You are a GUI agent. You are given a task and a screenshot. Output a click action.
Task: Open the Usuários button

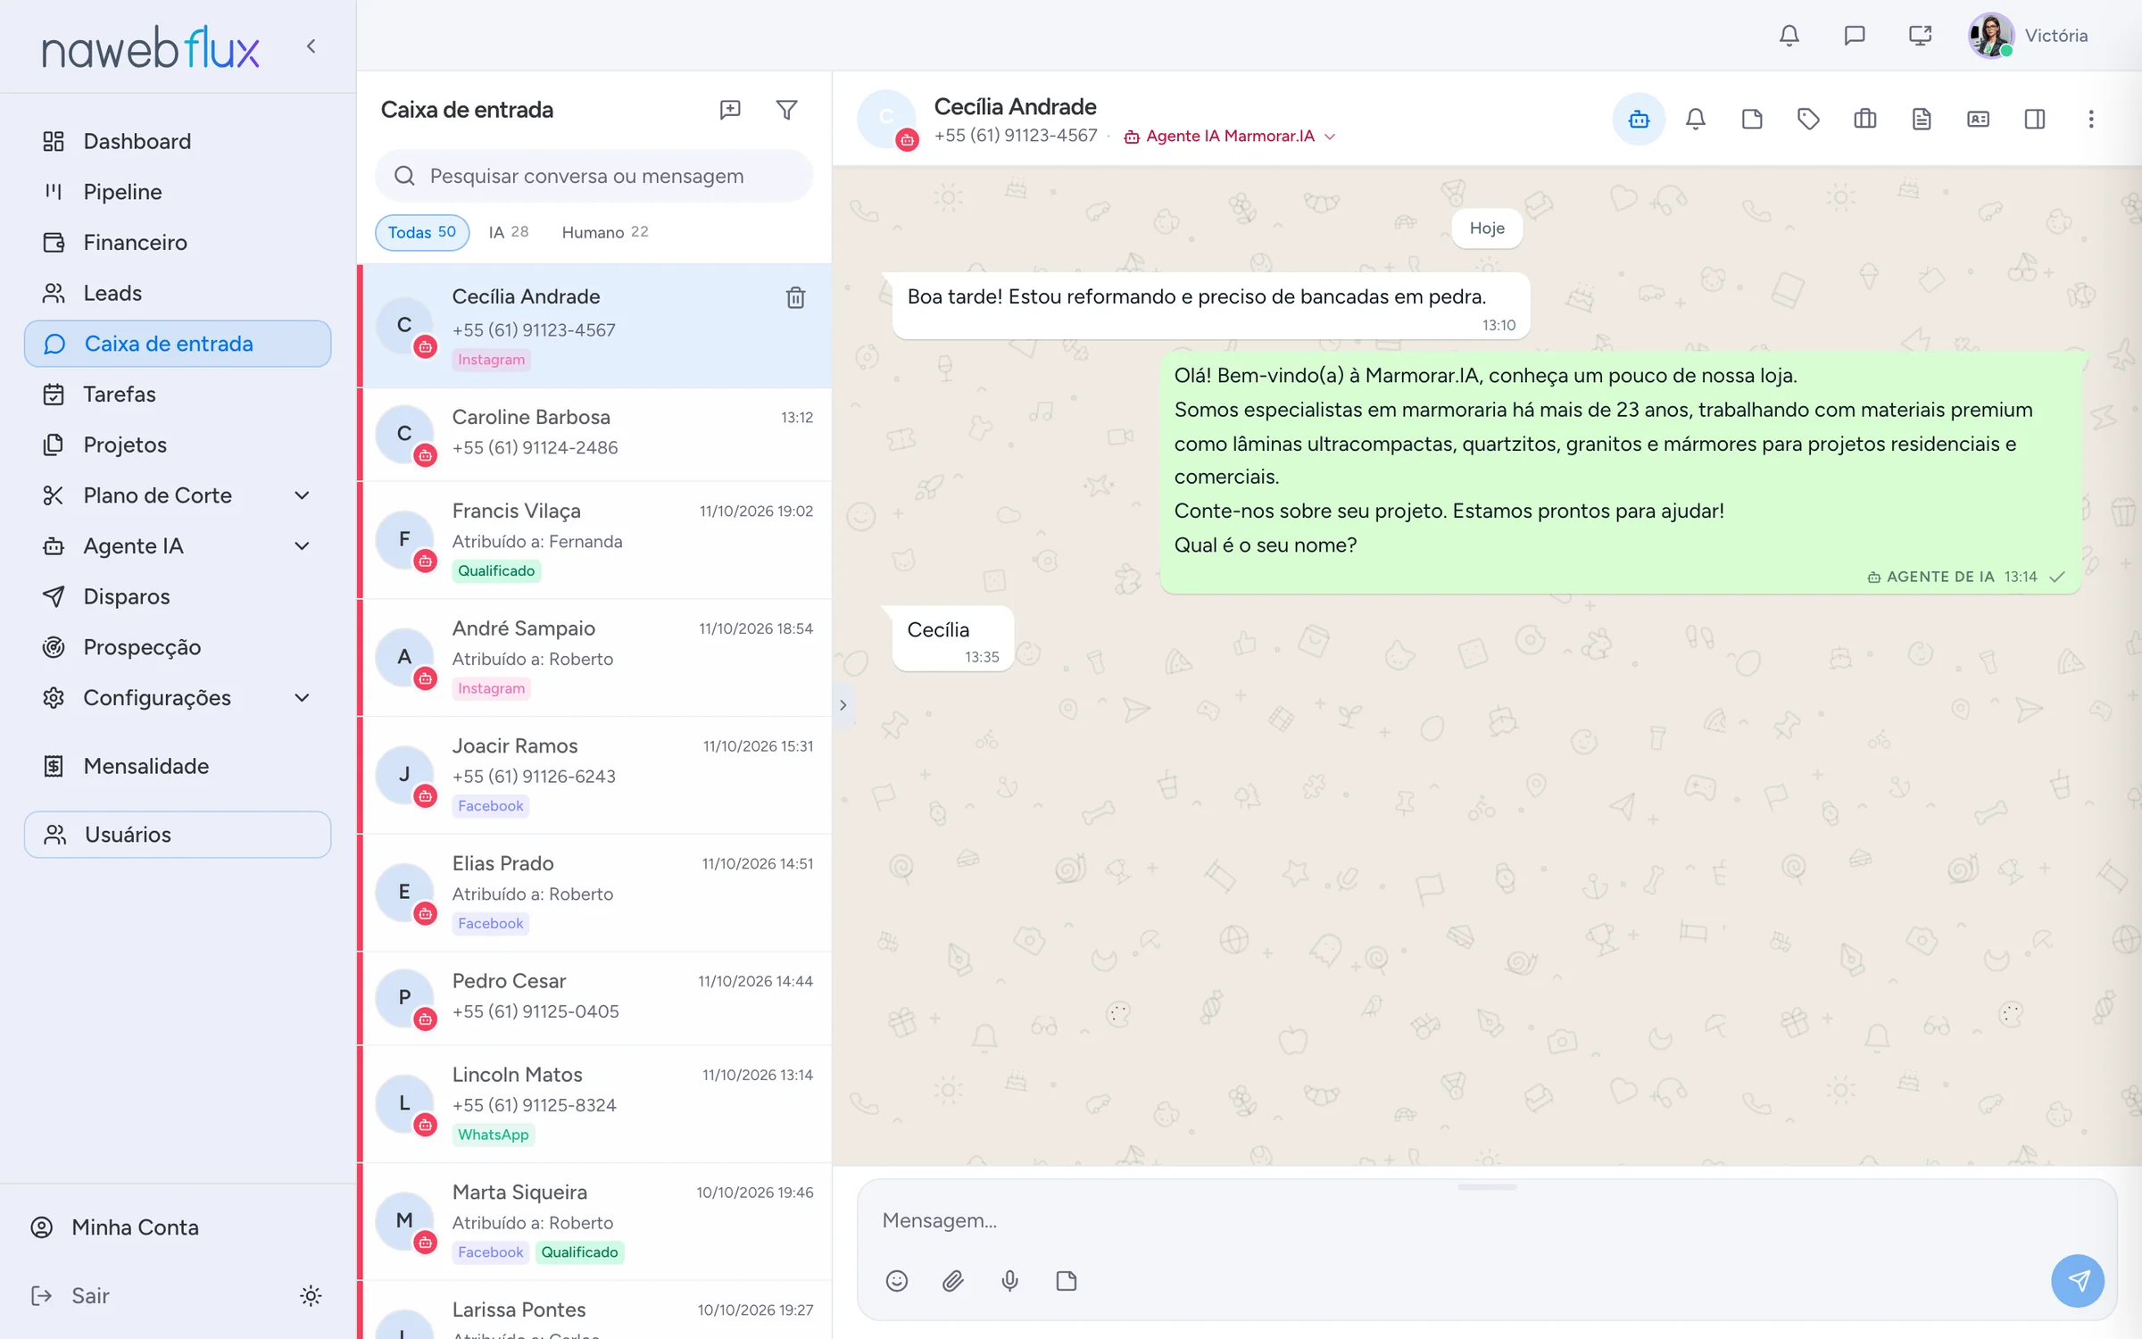178,835
